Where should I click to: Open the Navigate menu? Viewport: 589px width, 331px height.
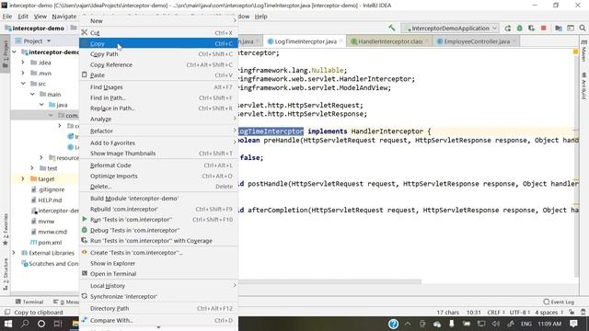point(64,17)
